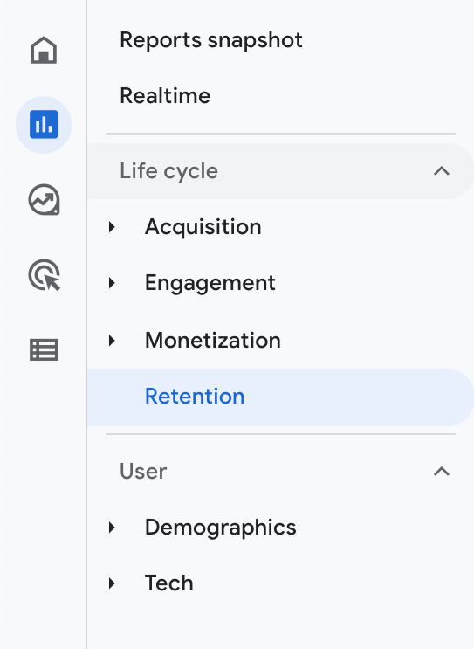Expand the Engagement disclosure triangle

tap(112, 283)
